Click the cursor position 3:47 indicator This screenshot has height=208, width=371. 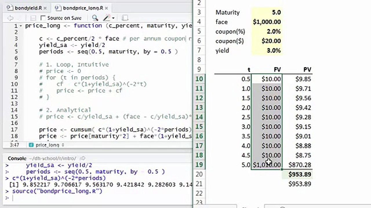pyautogui.click(x=14, y=145)
